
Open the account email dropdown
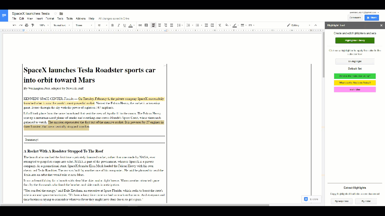(364, 13)
